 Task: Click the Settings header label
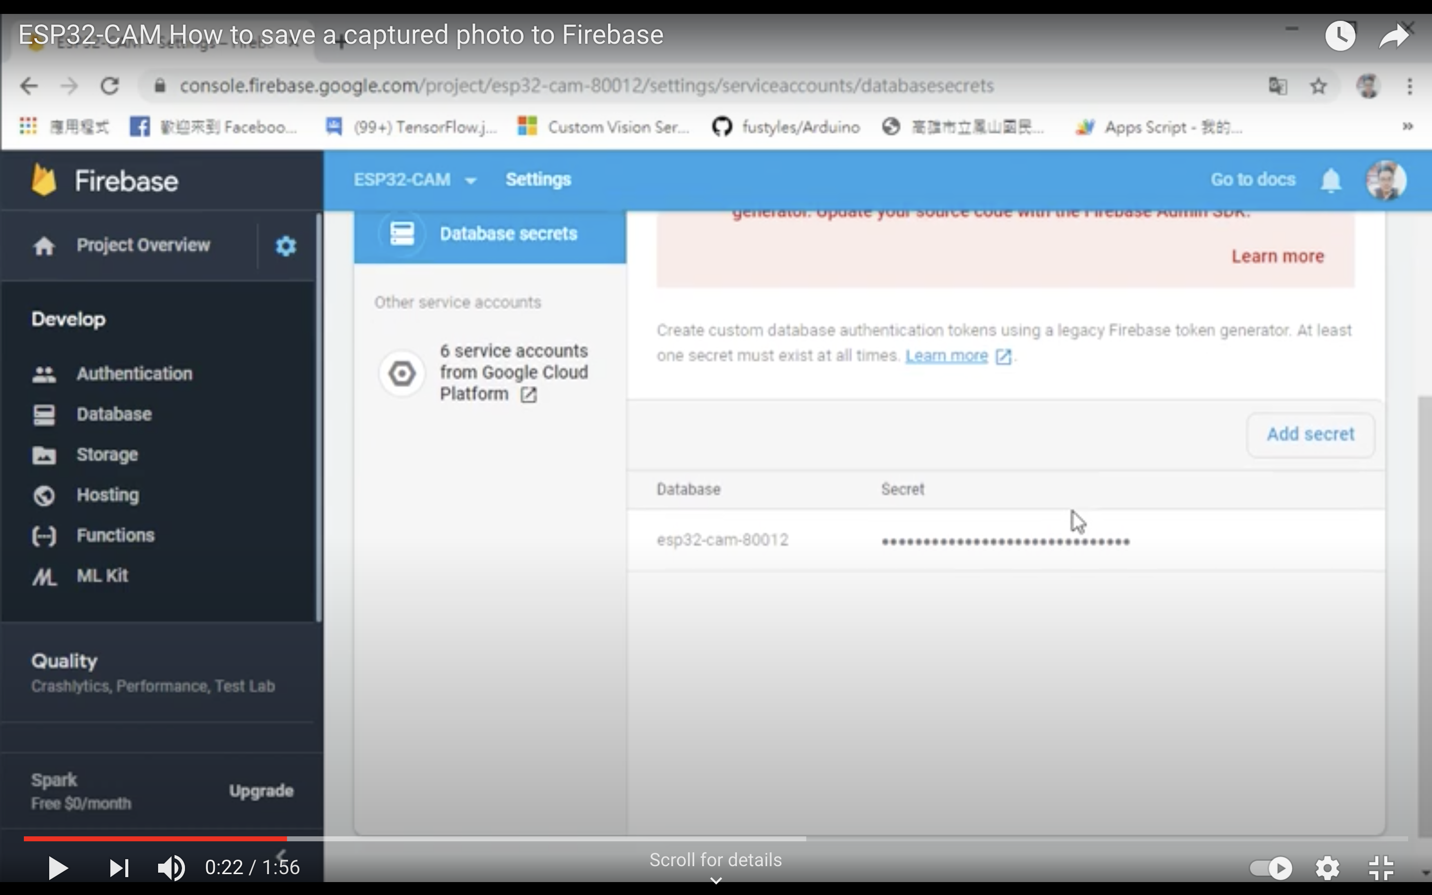click(538, 180)
